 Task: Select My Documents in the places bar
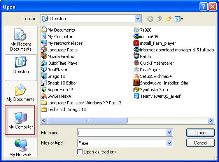click(x=21, y=93)
